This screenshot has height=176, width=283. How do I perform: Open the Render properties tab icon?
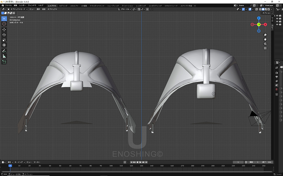(x=276, y=73)
